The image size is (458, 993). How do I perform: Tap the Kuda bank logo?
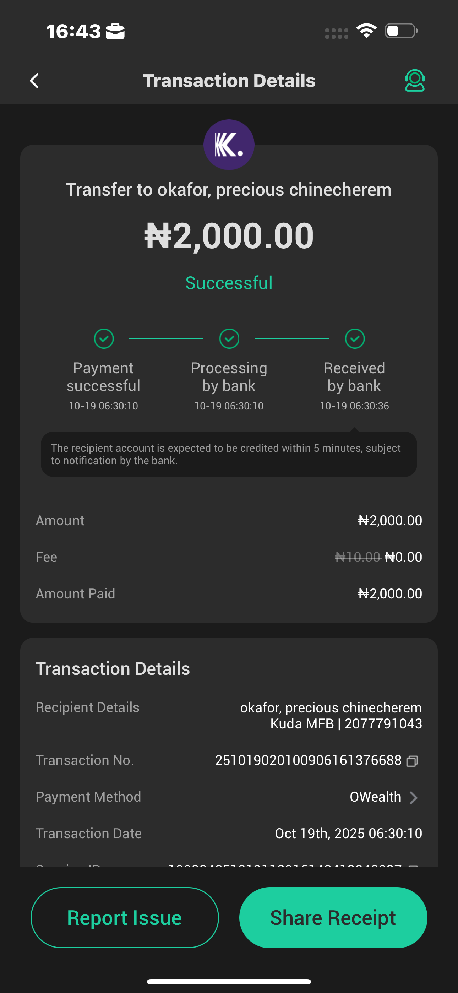pos(229,145)
